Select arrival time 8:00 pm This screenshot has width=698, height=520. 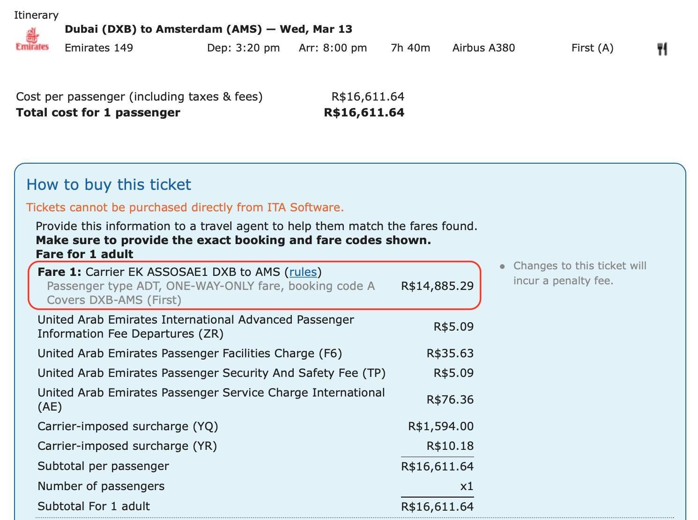click(x=333, y=48)
